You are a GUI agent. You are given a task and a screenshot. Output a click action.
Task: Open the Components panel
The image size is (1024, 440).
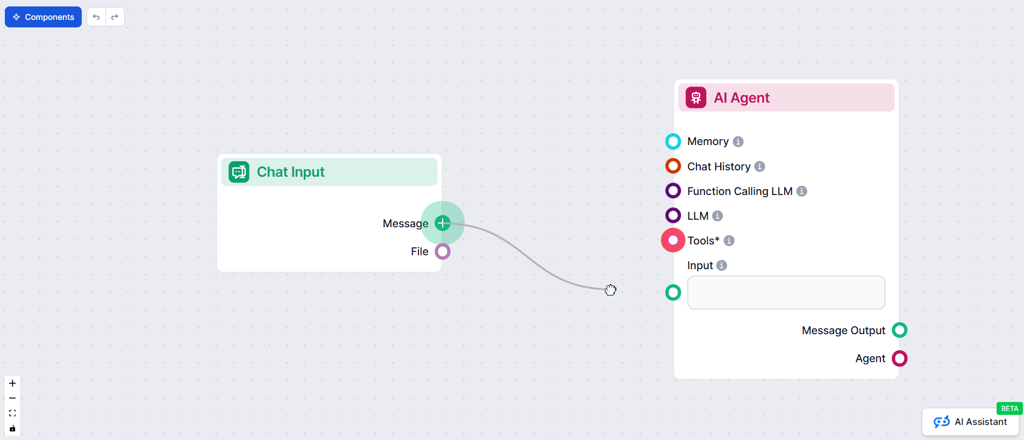click(x=44, y=17)
